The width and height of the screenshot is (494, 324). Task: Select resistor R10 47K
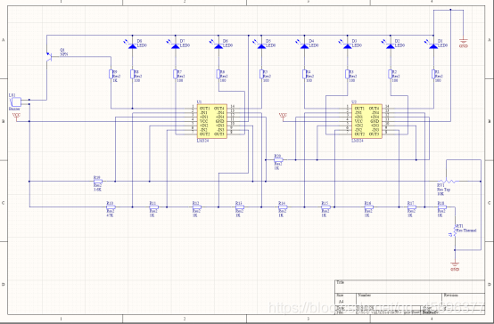click(x=111, y=207)
